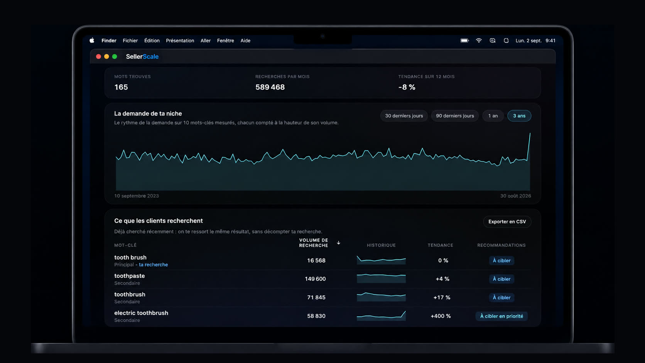This screenshot has width=645, height=363.
Task: Click the SellerScale logo title
Action: 142,56
